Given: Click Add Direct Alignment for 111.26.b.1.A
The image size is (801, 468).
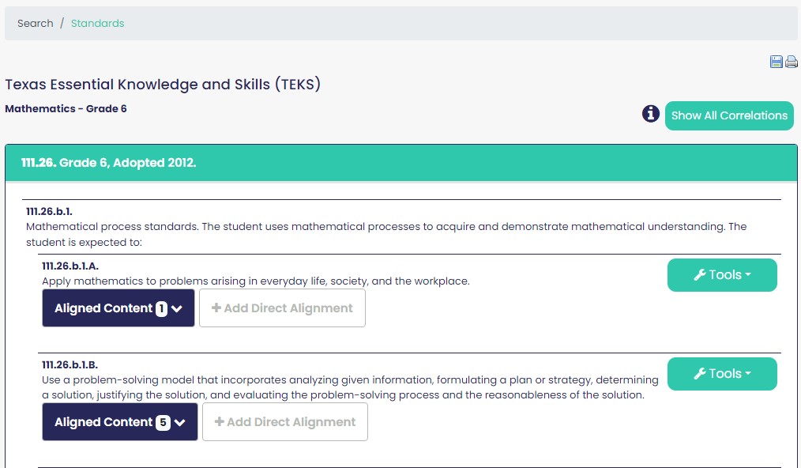Looking at the screenshot, I should tap(282, 308).
